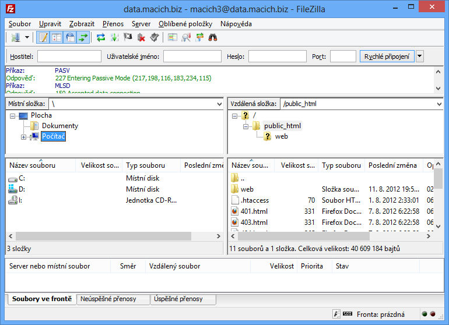Toggle the transfer queue display
449x325 pixels.
pyautogui.click(x=83, y=37)
